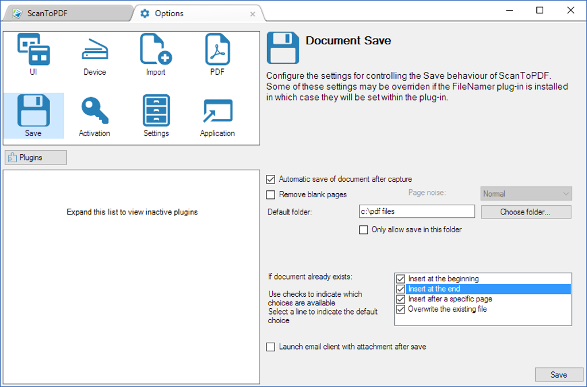
Task: Expand the Plugins list button
Action: 36,158
